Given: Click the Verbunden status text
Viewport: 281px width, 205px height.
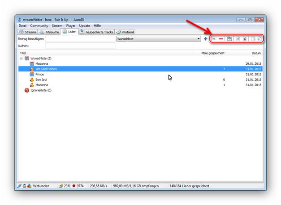Looking at the screenshot, I should coord(41,186).
